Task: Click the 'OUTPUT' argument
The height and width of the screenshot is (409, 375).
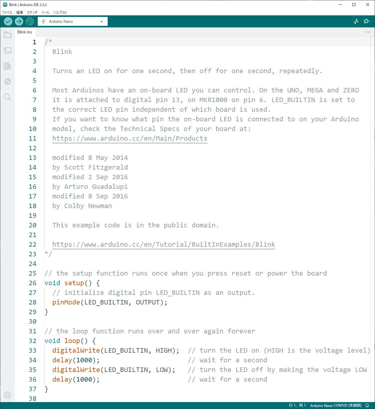Action: [148, 302]
